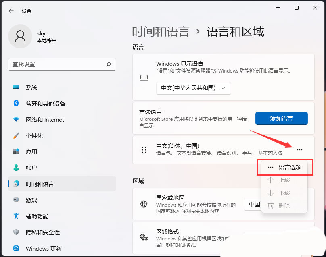Open Accessibility settings category
The image size is (326, 257).
[37, 216]
